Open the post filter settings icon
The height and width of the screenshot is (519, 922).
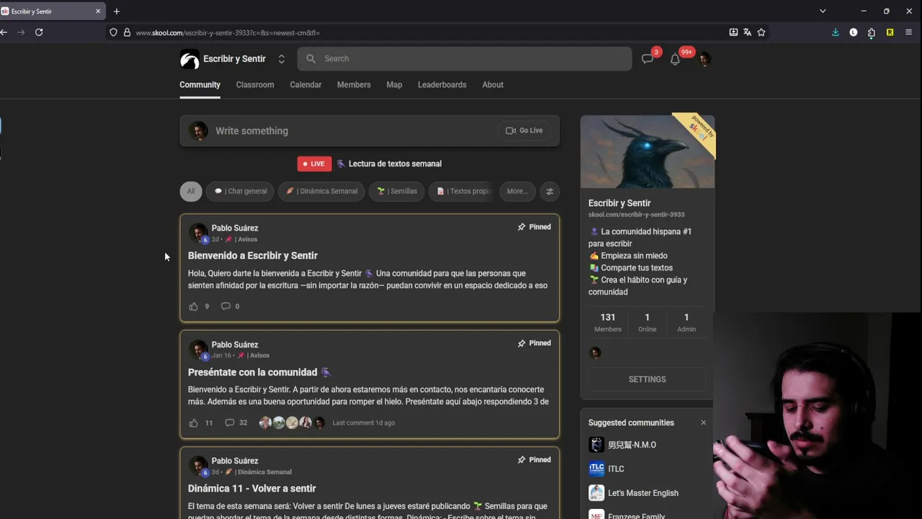click(x=550, y=191)
